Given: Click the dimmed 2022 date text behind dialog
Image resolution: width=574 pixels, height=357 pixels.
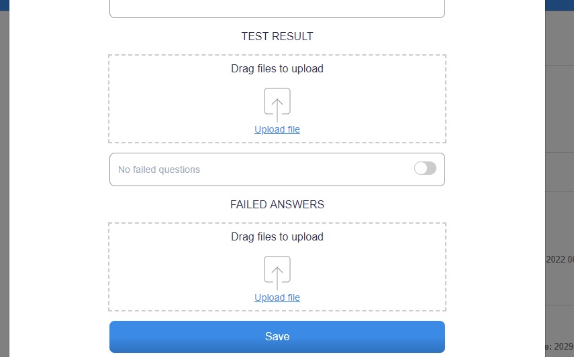Looking at the screenshot, I should tap(560, 259).
